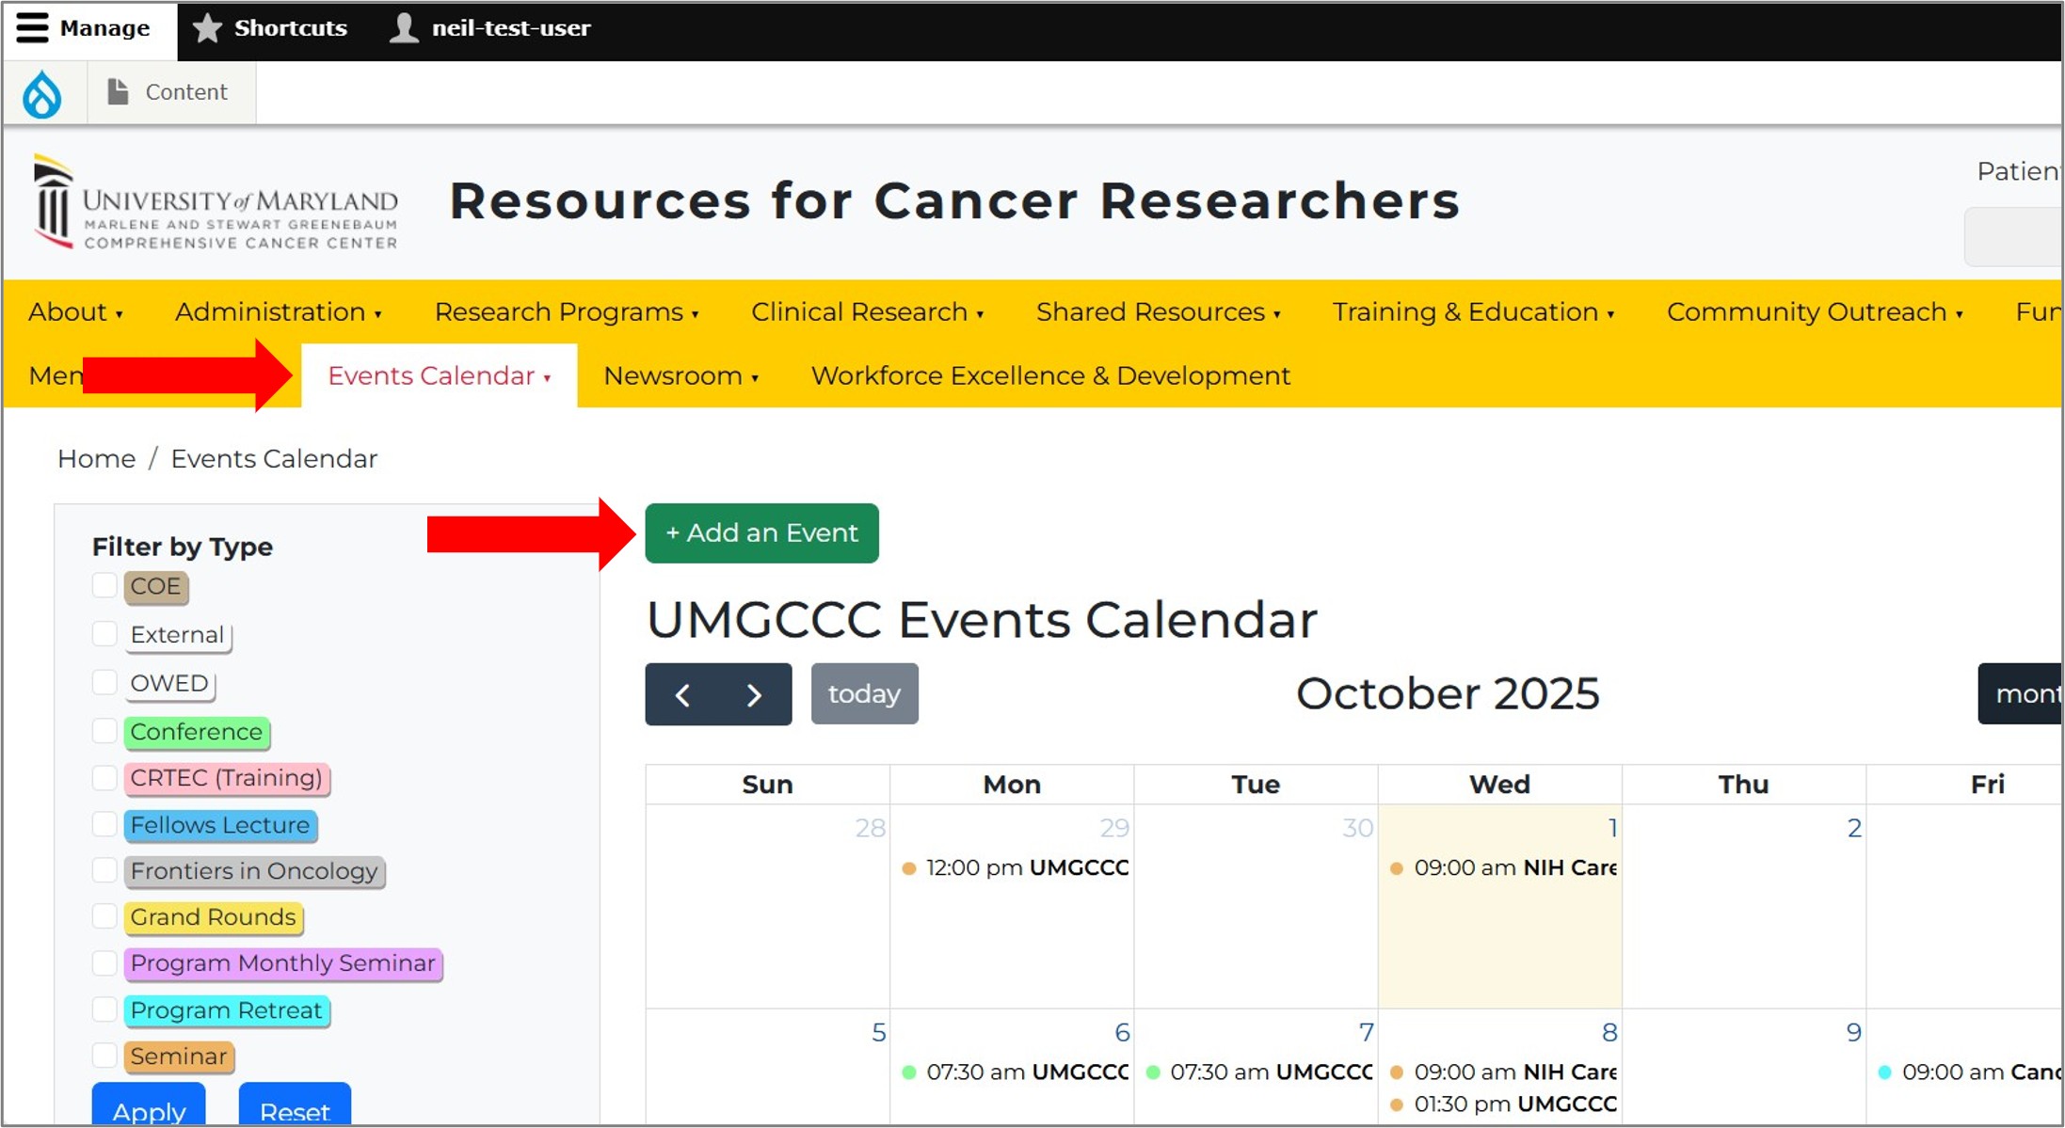Expand Research Programs navigation dropdown
Screen dimensions: 2065x1128
(x=566, y=312)
